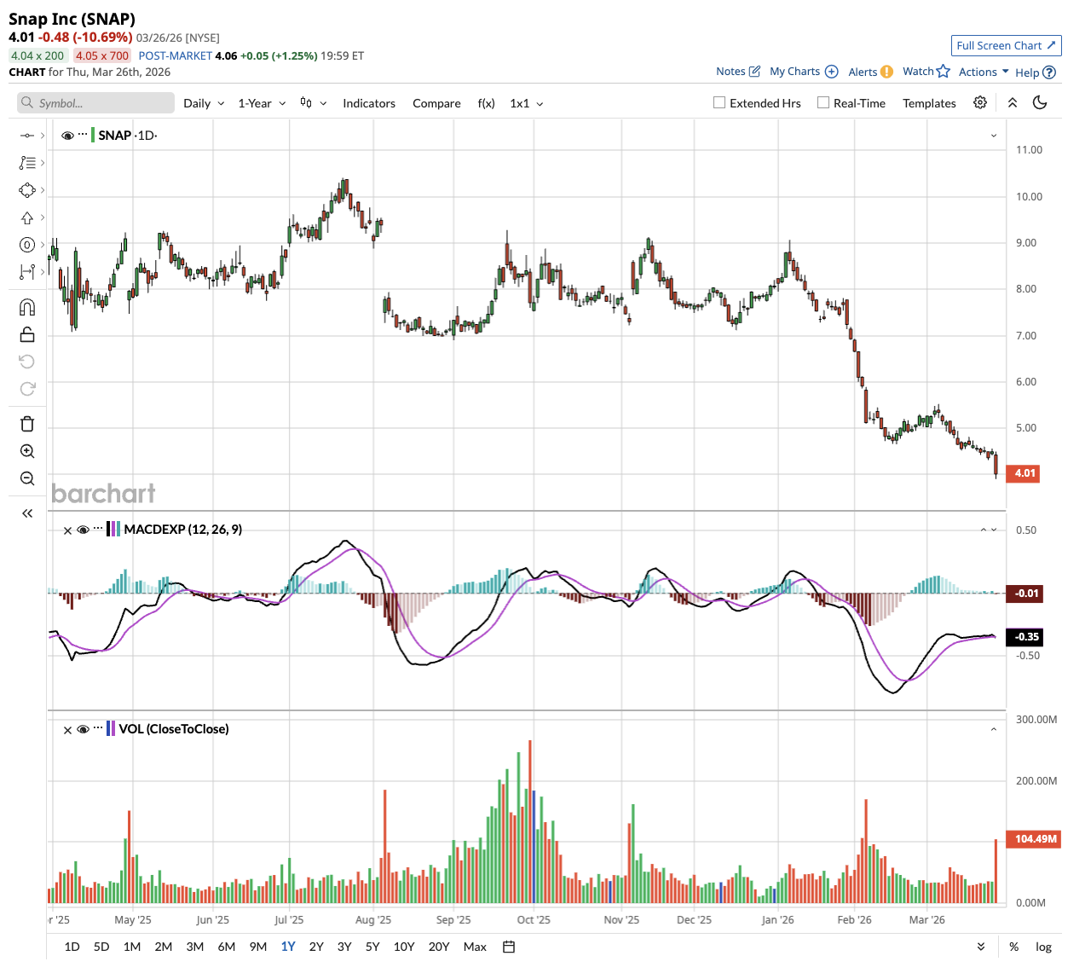The image size is (1091, 979).
Task: Open the candlestick chart type dropdown
Action: click(314, 103)
